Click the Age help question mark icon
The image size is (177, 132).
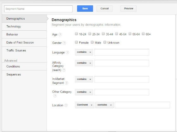tap(60, 34)
